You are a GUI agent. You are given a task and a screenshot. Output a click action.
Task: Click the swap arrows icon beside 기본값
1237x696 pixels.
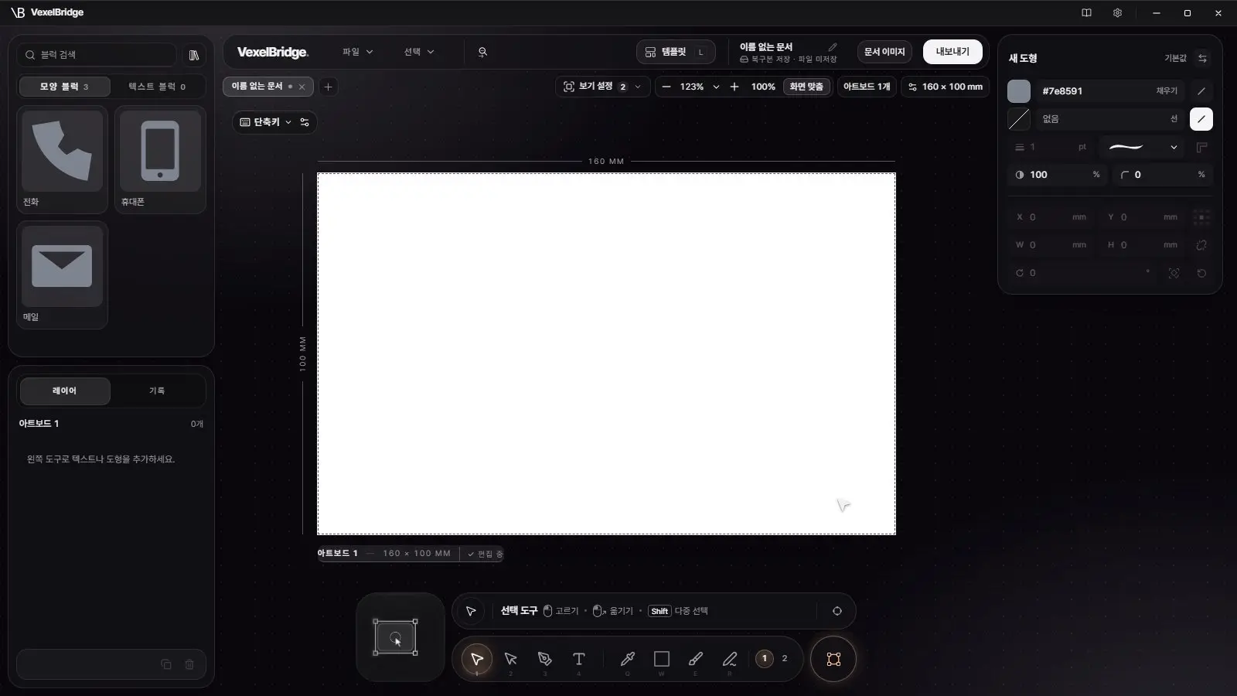pyautogui.click(x=1202, y=58)
